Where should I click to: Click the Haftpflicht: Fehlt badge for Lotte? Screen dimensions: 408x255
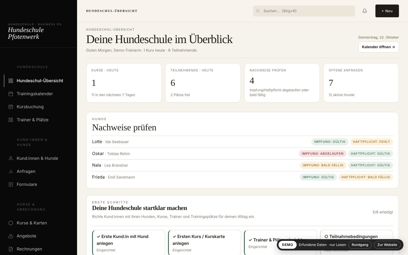pyautogui.click(x=371, y=142)
